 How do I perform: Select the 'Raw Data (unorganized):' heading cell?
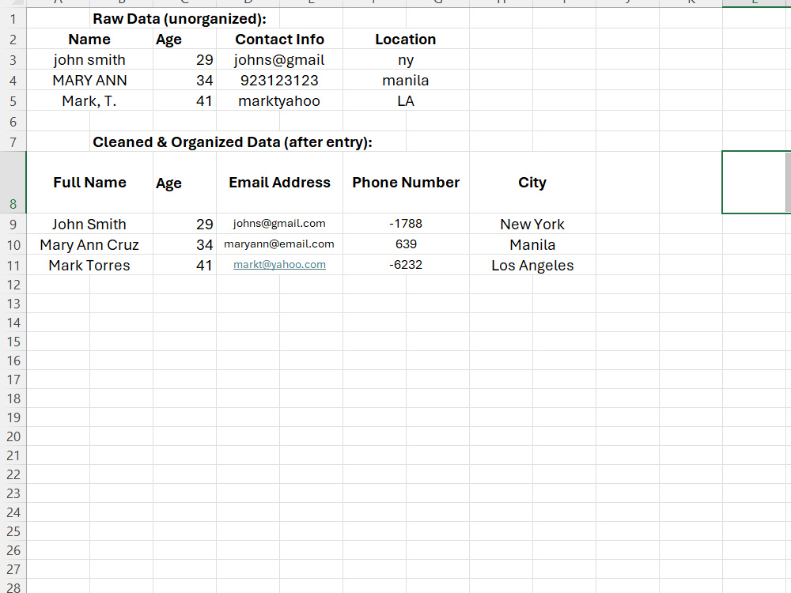pos(179,19)
